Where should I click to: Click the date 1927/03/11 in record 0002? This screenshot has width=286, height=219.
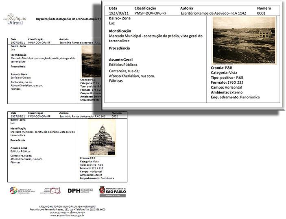click(17, 116)
